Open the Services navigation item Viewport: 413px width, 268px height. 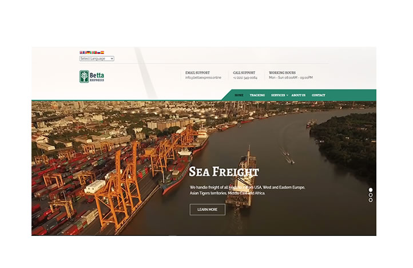(x=278, y=95)
